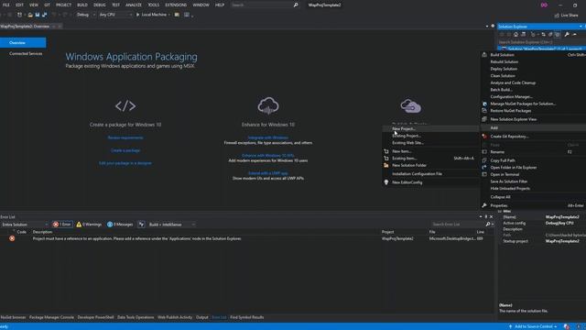Select Connected Services tab
This screenshot has width=586, height=330.
[26, 53]
